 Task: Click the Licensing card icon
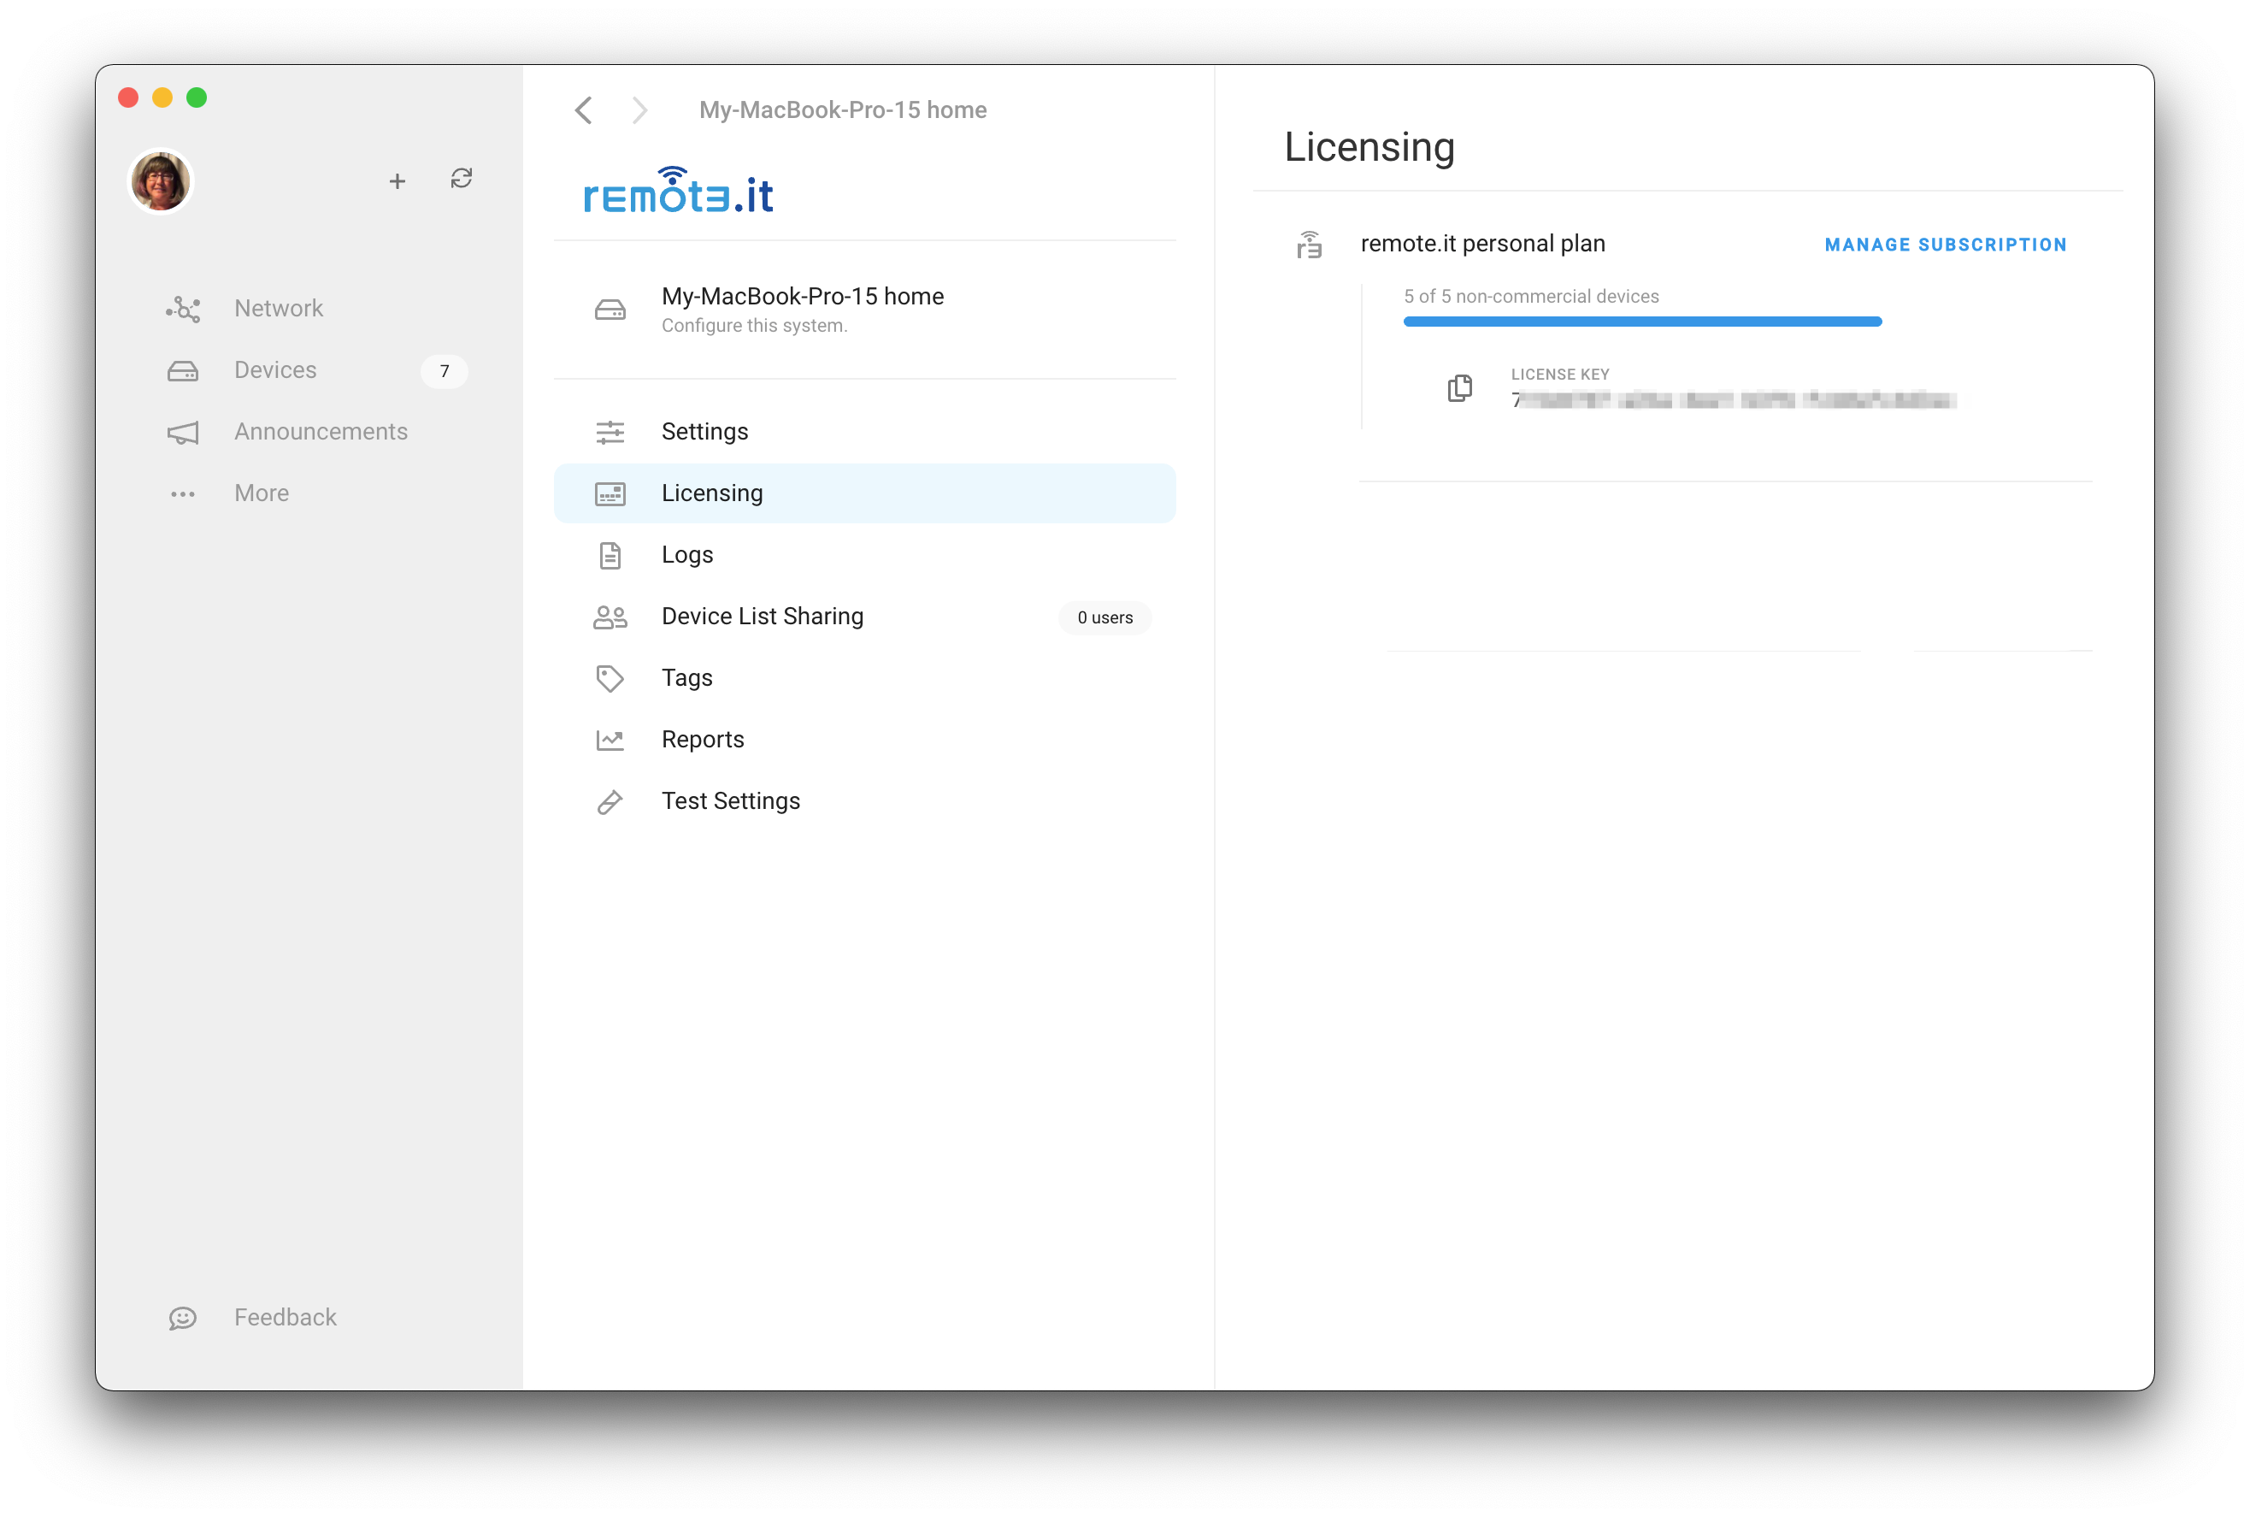610,494
